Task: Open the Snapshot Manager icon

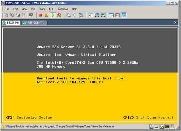Action: pos(81,15)
